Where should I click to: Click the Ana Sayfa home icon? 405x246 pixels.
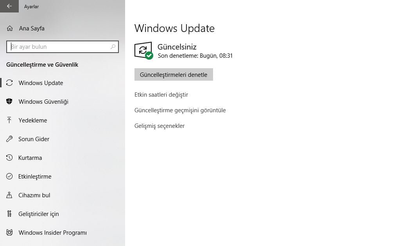[10, 28]
